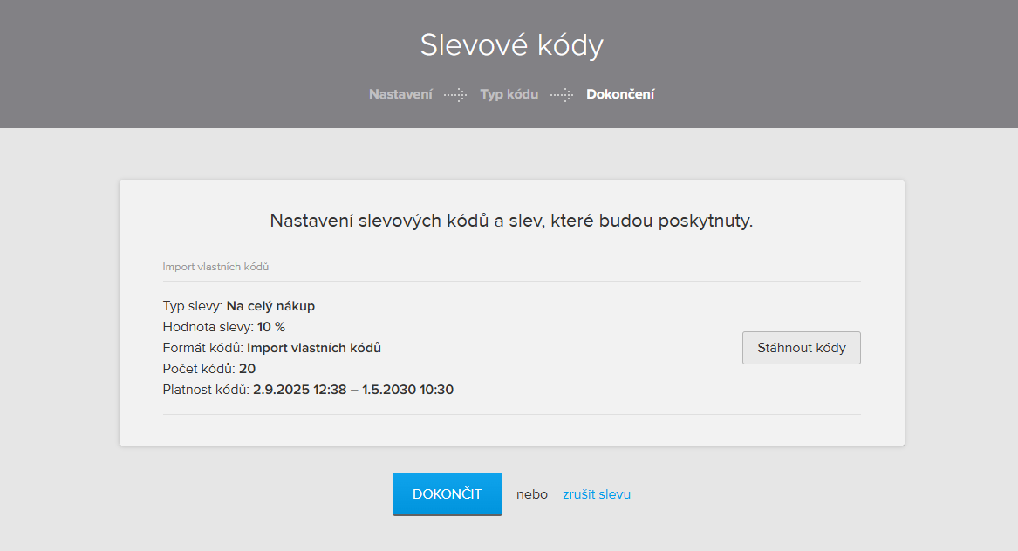Open the Dokončení step in the wizard
This screenshot has width=1018, height=551.
click(x=620, y=94)
